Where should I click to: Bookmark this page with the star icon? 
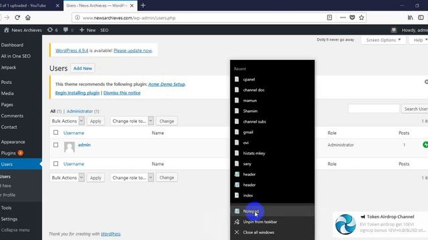coord(362,18)
